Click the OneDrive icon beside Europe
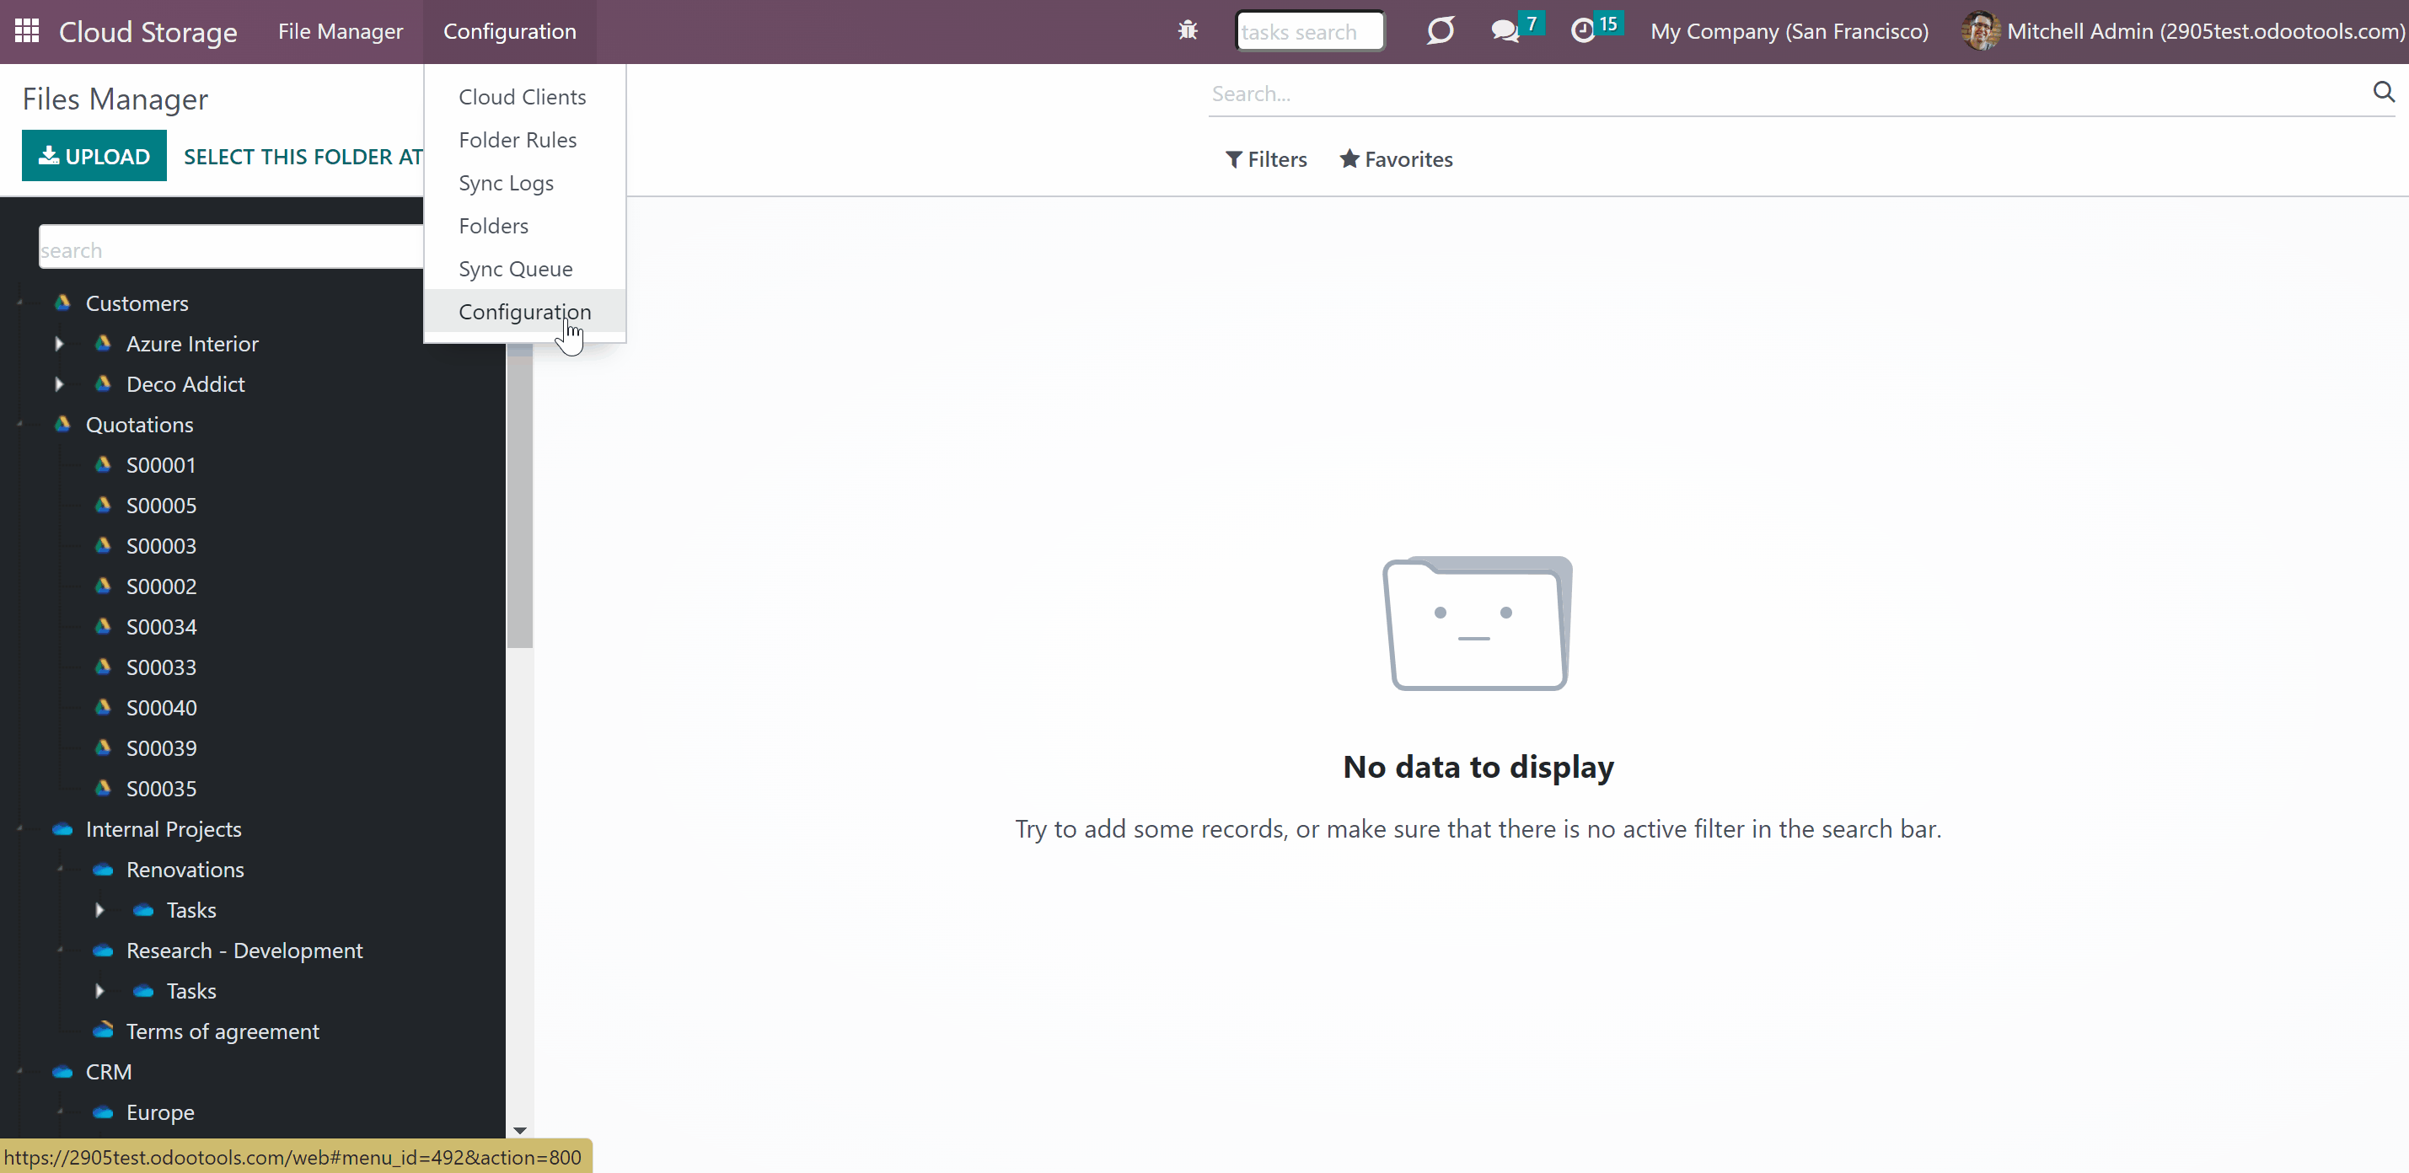 [x=103, y=1112]
